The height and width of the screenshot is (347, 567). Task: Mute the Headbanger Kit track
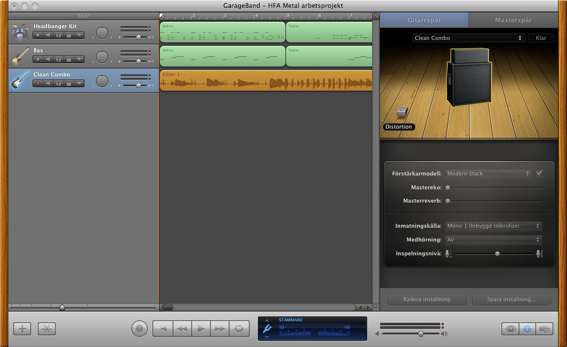[48, 35]
